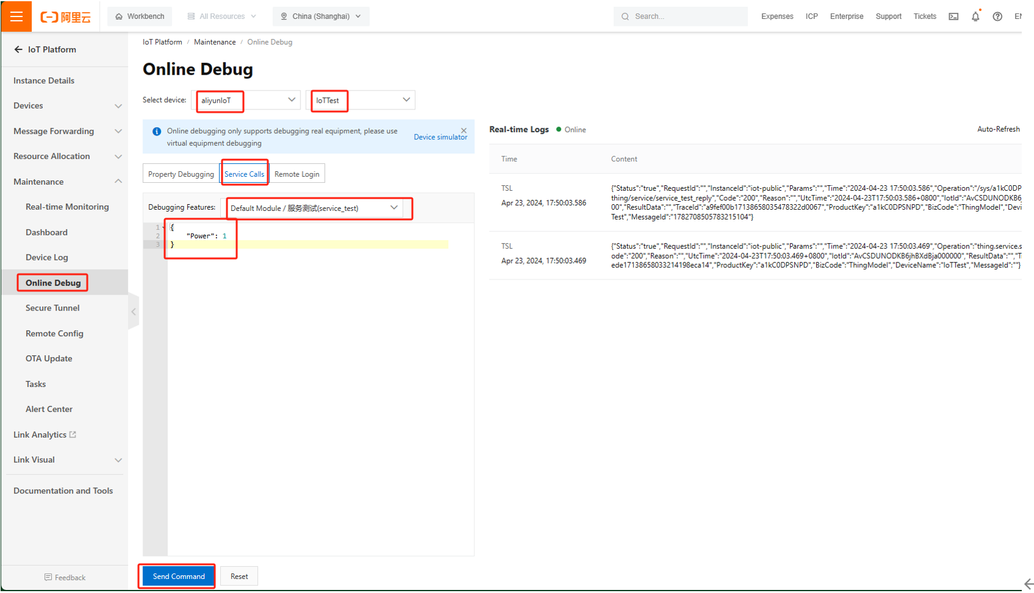The image size is (1034, 593).
Task: Open the Cloud Shell terminal icon
Action: point(953,17)
